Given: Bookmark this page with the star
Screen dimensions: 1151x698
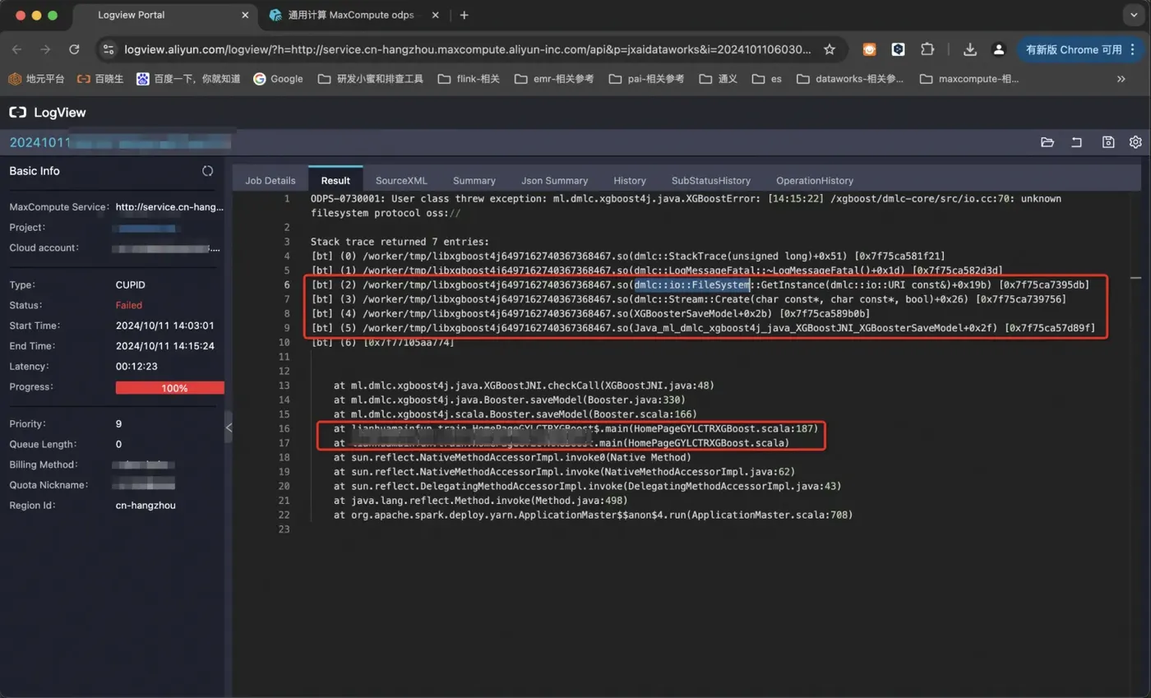Looking at the screenshot, I should tap(830, 49).
